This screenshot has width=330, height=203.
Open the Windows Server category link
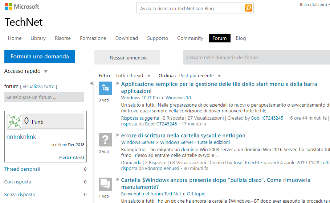pyautogui.click(x=138, y=142)
